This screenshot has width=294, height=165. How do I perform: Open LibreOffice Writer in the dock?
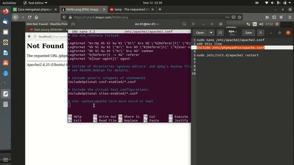(x=6, y=53)
